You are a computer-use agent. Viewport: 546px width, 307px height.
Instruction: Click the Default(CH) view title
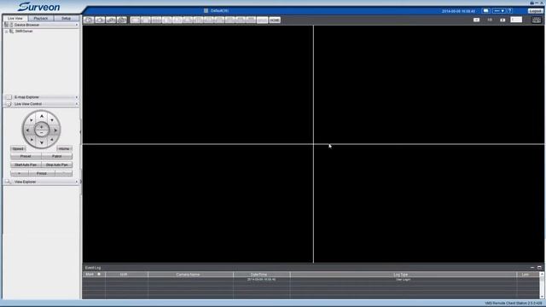pyautogui.click(x=219, y=11)
